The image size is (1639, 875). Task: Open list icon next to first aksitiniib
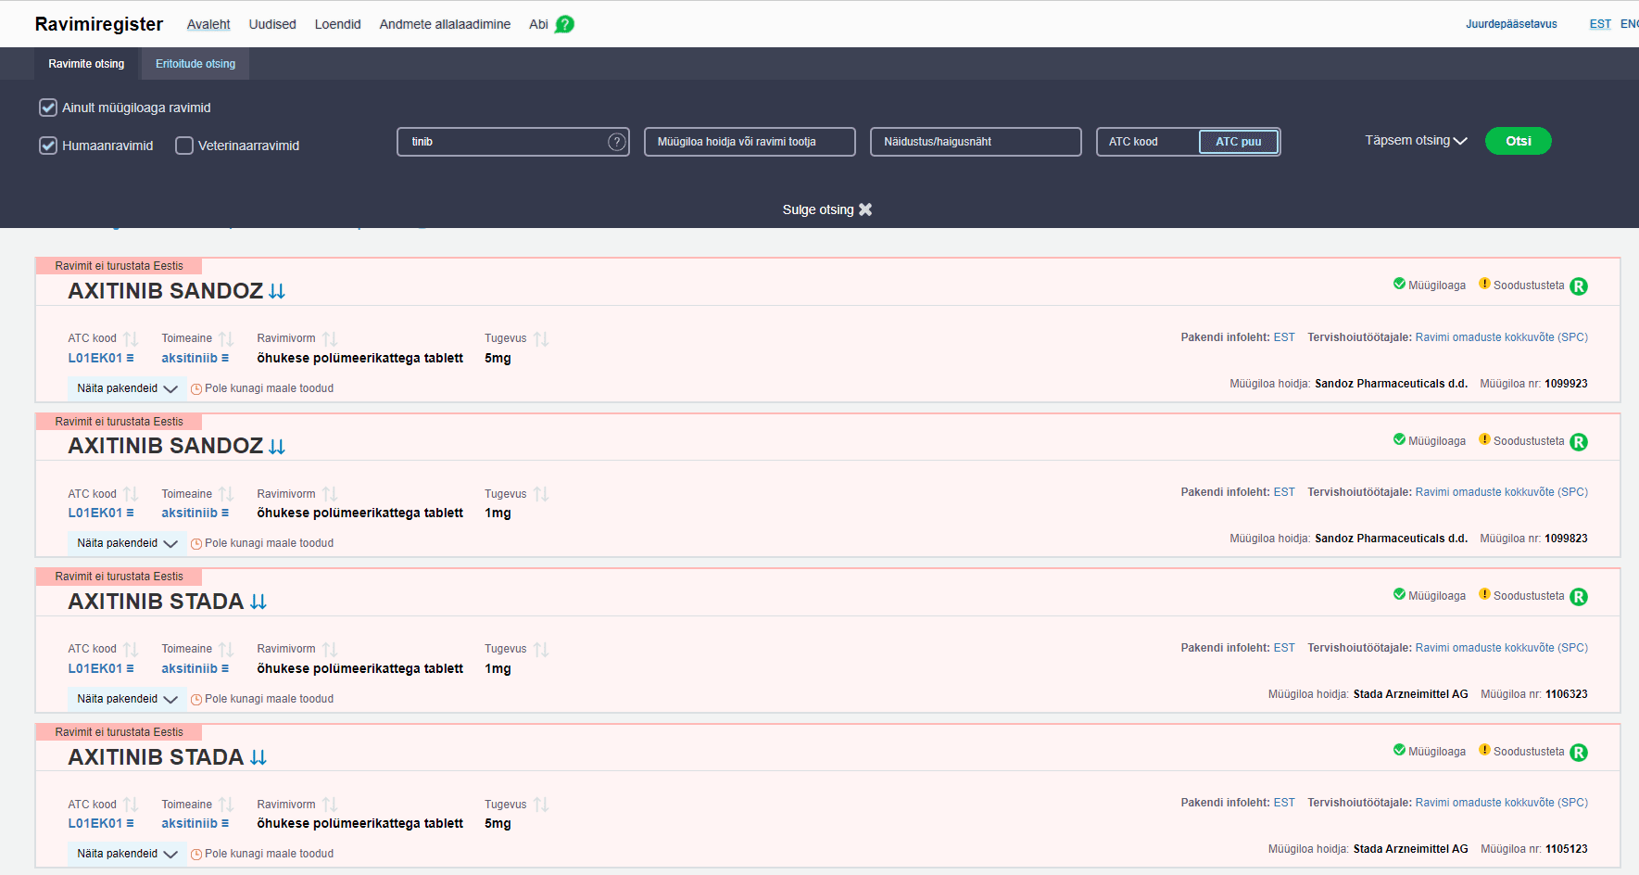point(225,358)
